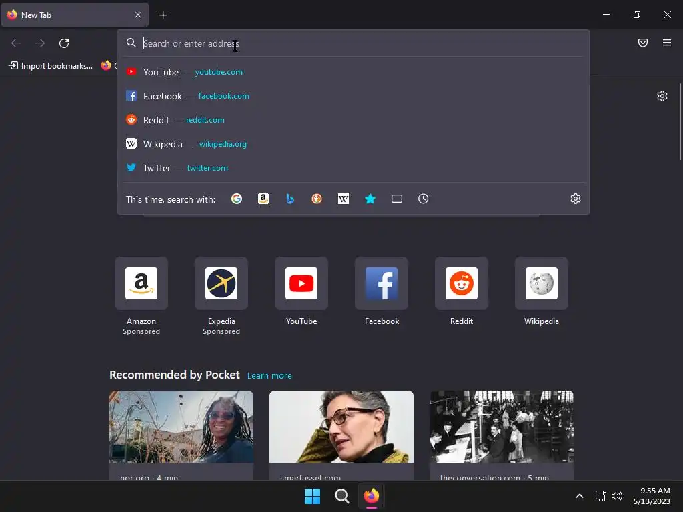Open a new tab with the plus button
Image resolution: width=683 pixels, height=512 pixels.
[x=163, y=15]
